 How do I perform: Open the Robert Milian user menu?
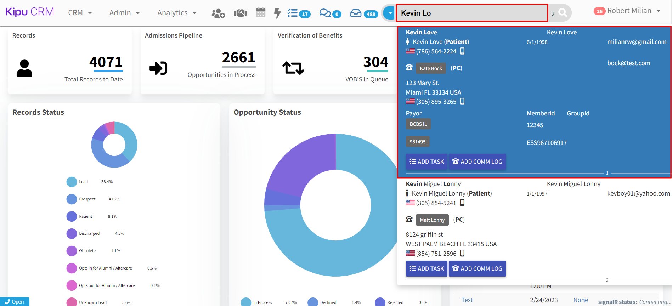629,11
